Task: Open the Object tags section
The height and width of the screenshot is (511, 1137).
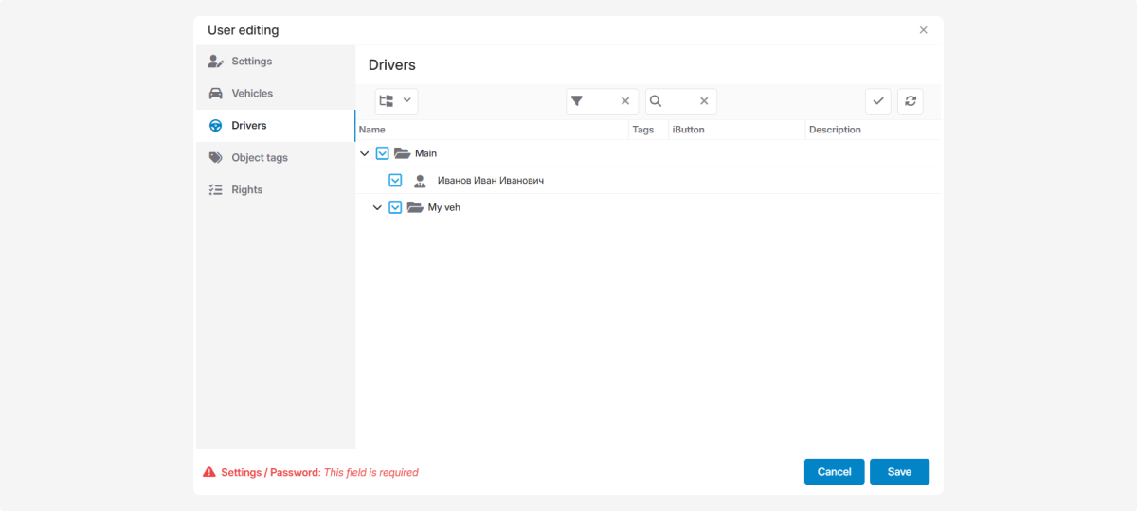Action: coord(259,158)
